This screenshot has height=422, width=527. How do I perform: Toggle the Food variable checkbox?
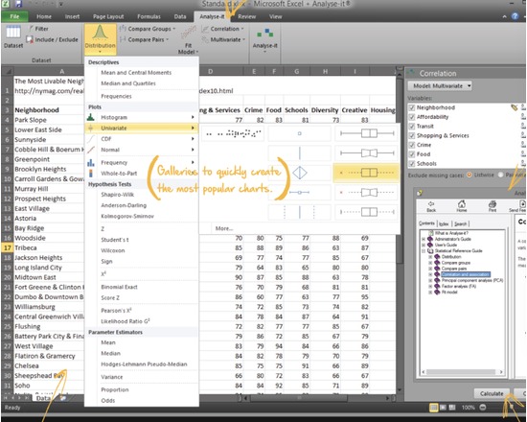pyautogui.click(x=412, y=154)
